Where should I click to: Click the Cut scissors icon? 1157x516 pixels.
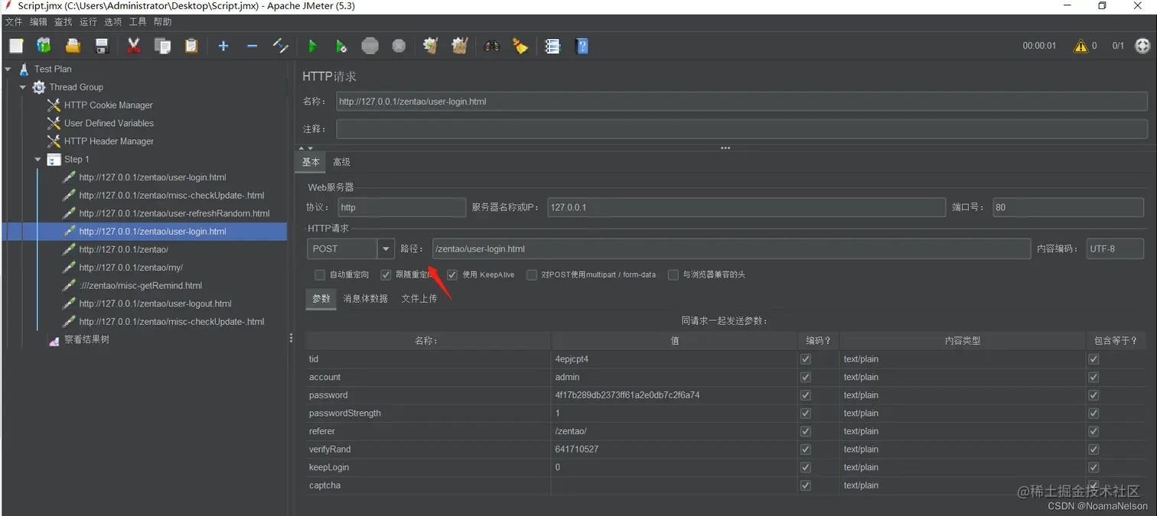(x=133, y=46)
